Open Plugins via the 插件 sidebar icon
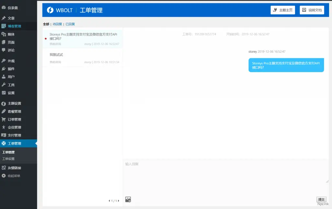This screenshot has width=332, height=209. (x=3, y=69)
